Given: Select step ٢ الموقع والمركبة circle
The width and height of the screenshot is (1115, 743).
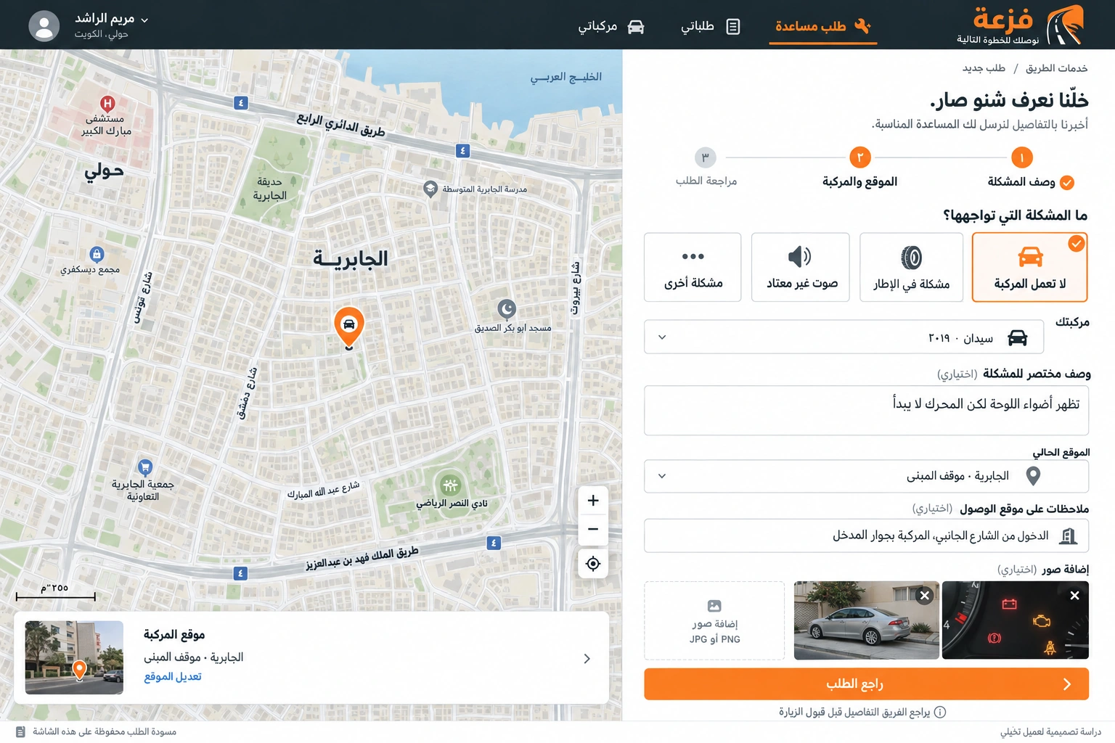Looking at the screenshot, I should point(860,157).
